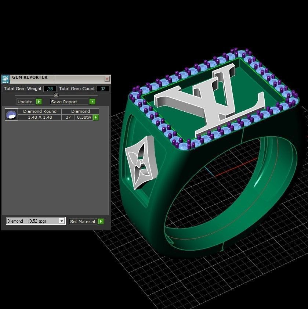Select the 1,40 X 1,40 size cell

[40, 117]
